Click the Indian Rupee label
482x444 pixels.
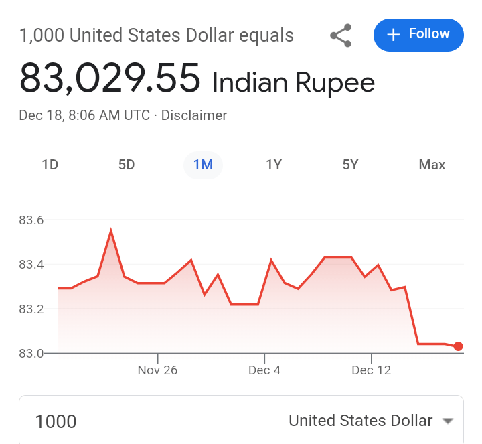click(x=293, y=83)
